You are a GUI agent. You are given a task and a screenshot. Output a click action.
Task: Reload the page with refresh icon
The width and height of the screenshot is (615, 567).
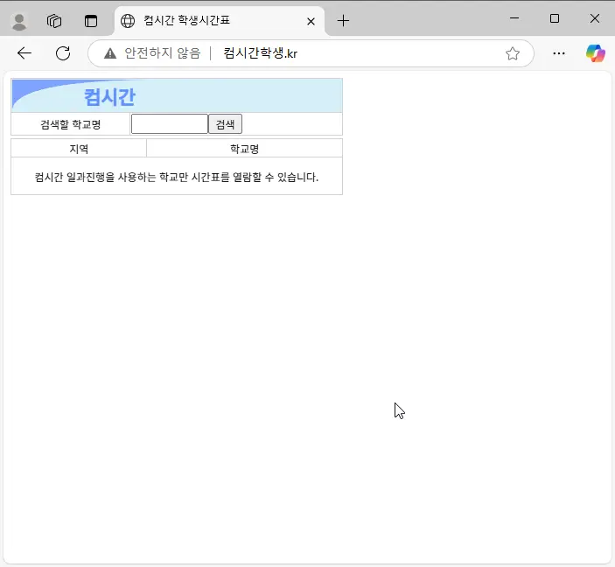[x=63, y=53]
